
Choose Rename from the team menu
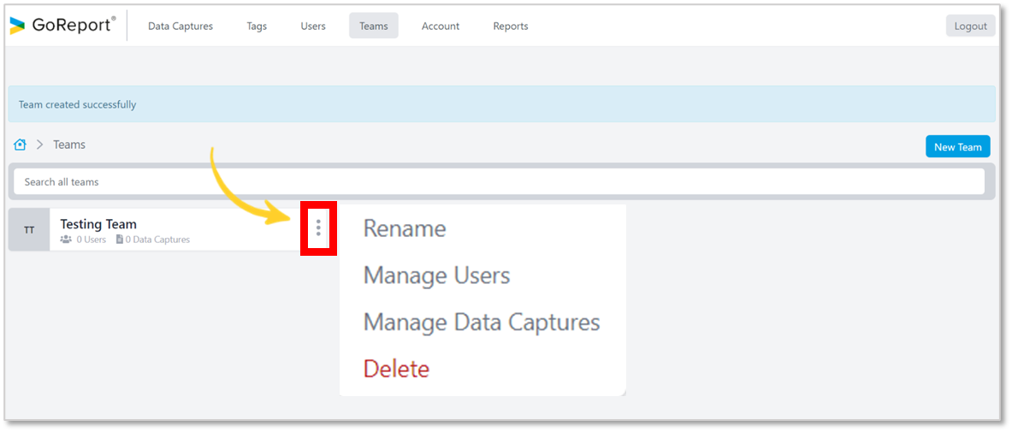[x=405, y=228]
